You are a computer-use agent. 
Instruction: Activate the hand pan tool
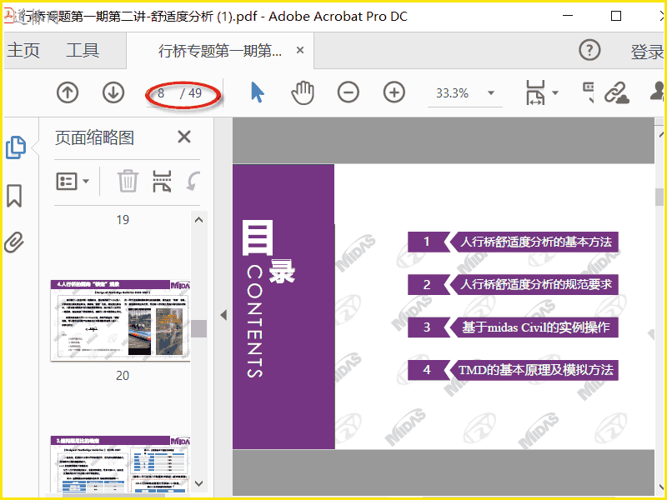pos(303,92)
